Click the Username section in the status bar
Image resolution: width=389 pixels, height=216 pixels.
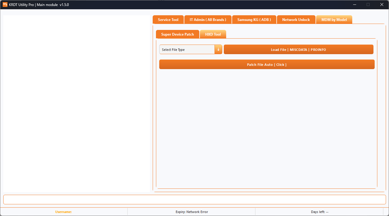tap(63, 212)
